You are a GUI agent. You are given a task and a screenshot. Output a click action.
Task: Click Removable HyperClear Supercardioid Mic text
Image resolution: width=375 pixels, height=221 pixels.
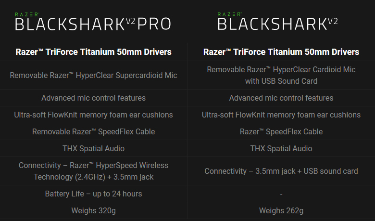[94, 75]
